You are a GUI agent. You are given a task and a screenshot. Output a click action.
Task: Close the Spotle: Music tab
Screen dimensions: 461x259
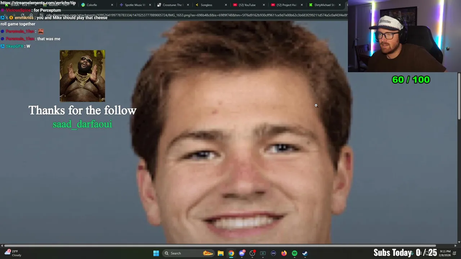150,5
